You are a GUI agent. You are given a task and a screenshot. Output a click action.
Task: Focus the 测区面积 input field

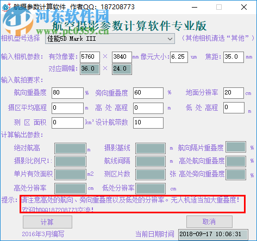pyautogui.click(x=67, y=123)
